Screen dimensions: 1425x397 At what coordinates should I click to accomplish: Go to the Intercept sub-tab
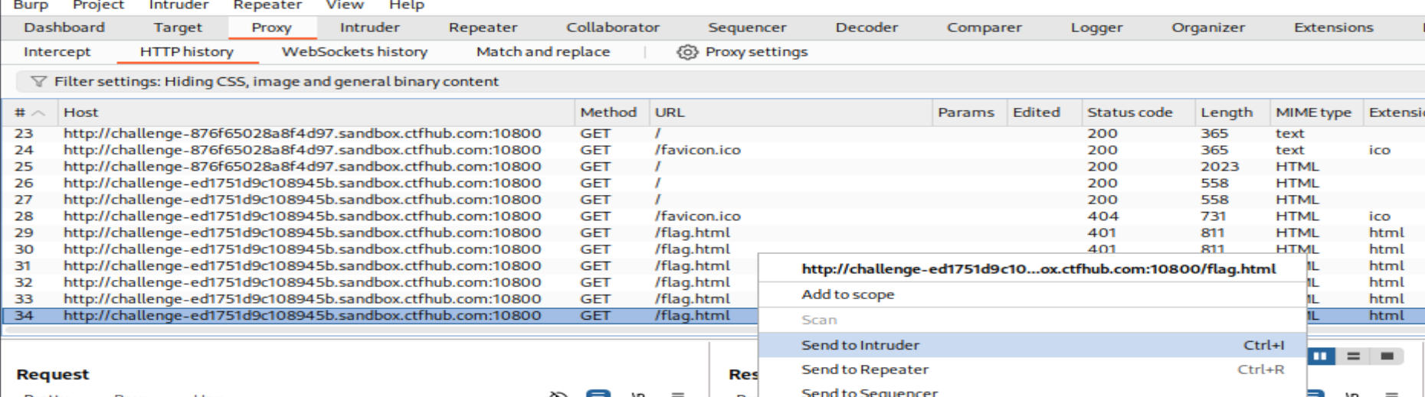coord(57,52)
